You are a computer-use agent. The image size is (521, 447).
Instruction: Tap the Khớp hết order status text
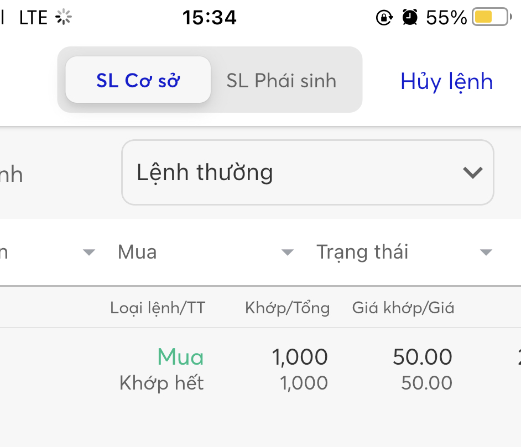[x=161, y=383]
